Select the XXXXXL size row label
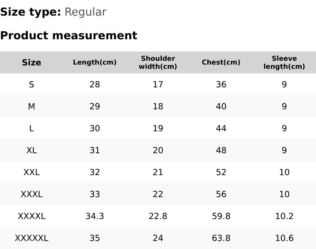 tap(32, 238)
